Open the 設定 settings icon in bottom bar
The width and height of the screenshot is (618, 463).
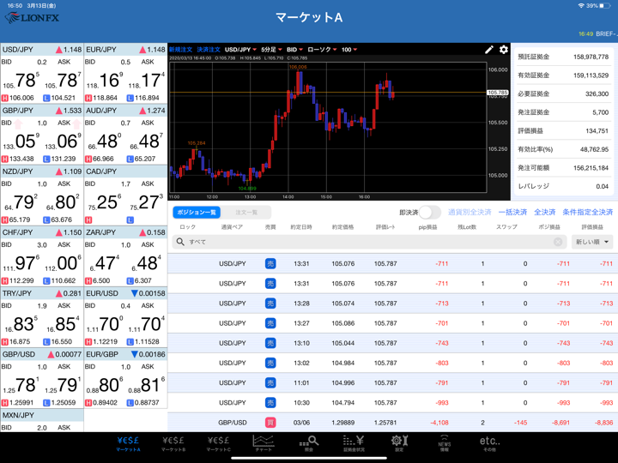coord(398,442)
